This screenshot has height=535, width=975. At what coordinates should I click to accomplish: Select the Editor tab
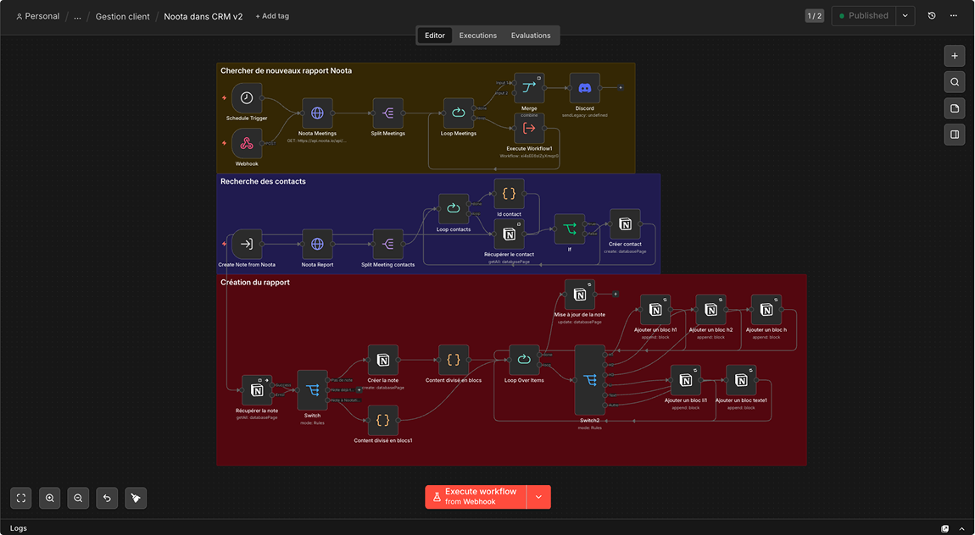[x=435, y=36]
